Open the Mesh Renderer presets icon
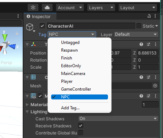163x138 pixels. click(148, 96)
